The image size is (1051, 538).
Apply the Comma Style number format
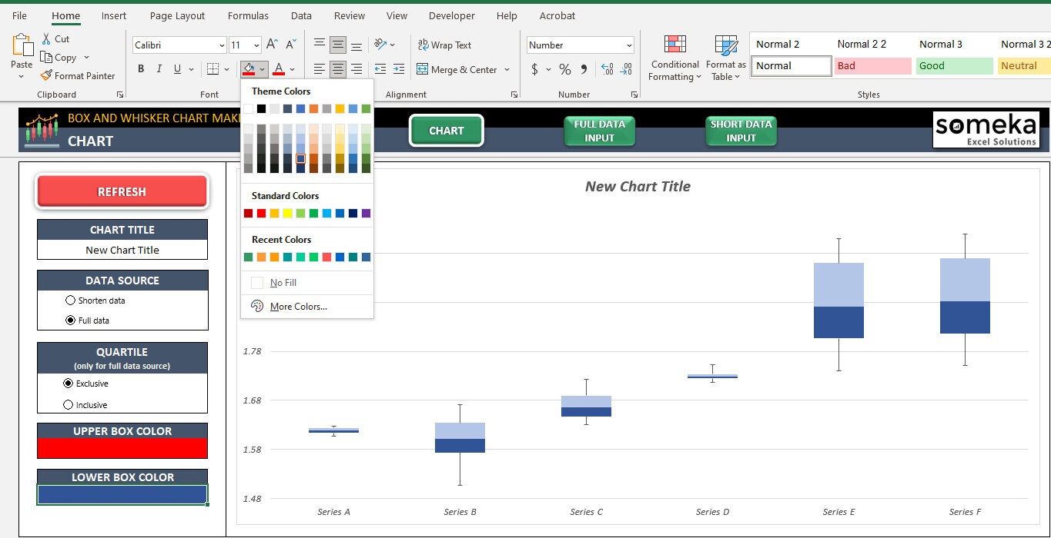[584, 68]
